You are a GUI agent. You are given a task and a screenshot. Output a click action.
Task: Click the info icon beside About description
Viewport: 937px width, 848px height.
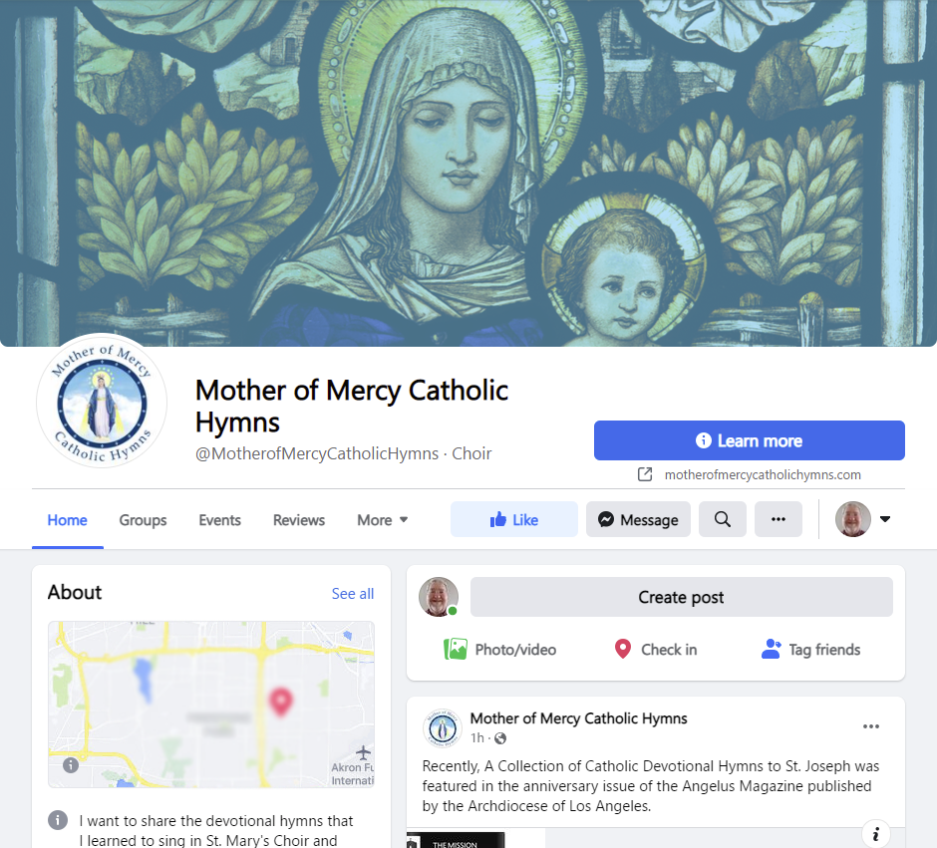tap(58, 819)
